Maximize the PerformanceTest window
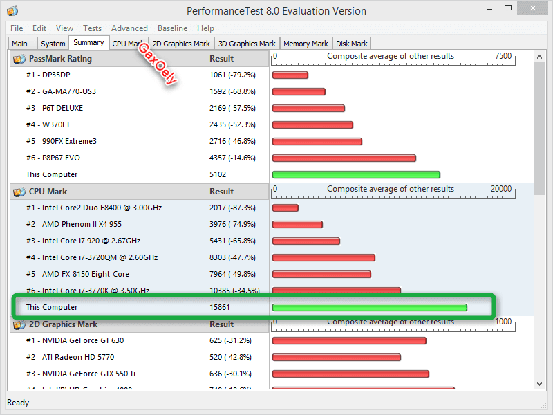This screenshot has width=553, height=415. tap(508, 8)
